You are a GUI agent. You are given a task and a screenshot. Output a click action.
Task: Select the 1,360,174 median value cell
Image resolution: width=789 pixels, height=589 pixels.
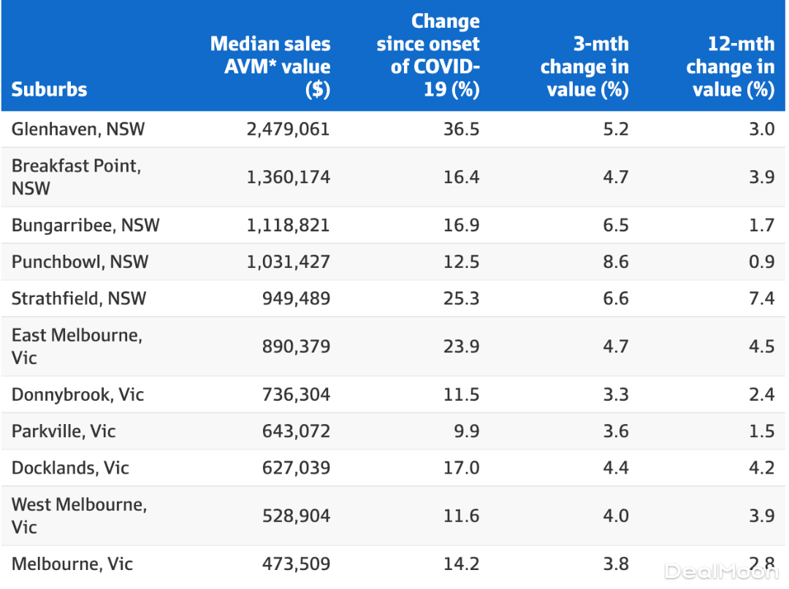(x=288, y=177)
